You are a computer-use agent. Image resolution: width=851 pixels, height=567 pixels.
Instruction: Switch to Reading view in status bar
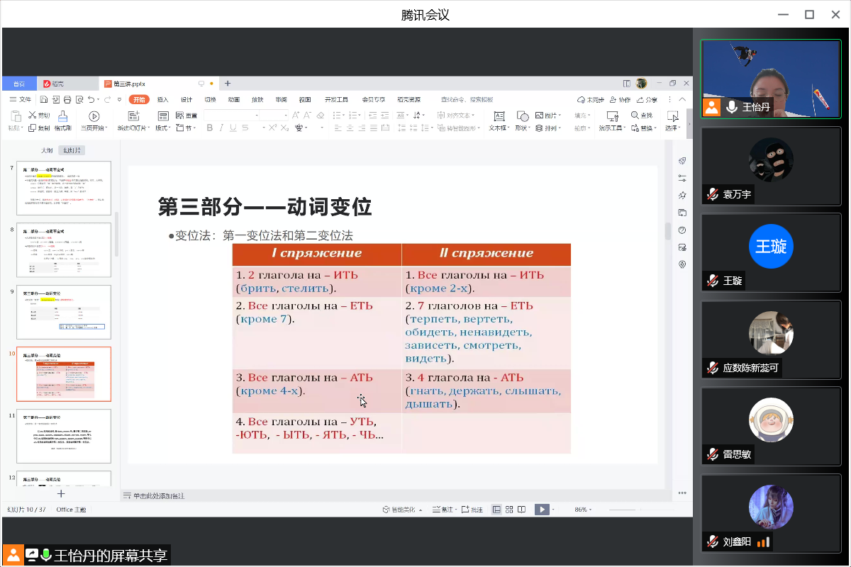pyautogui.click(x=521, y=510)
